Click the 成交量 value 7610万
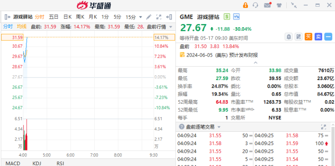 point(326,71)
